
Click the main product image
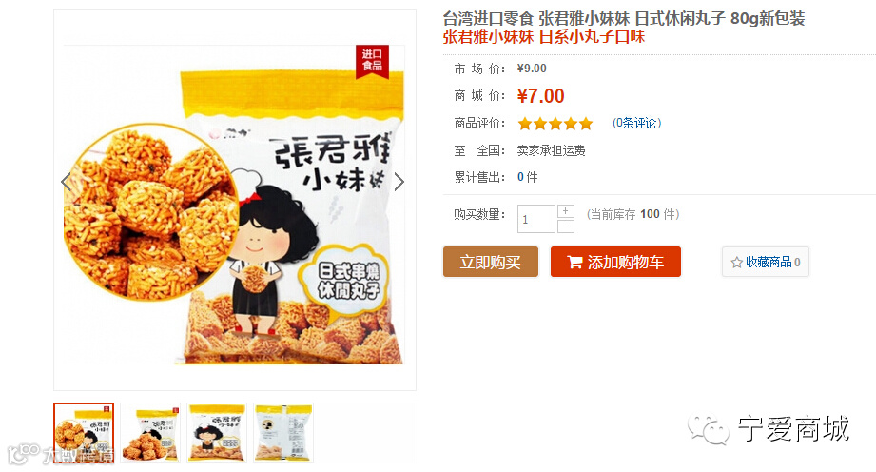pos(235,205)
